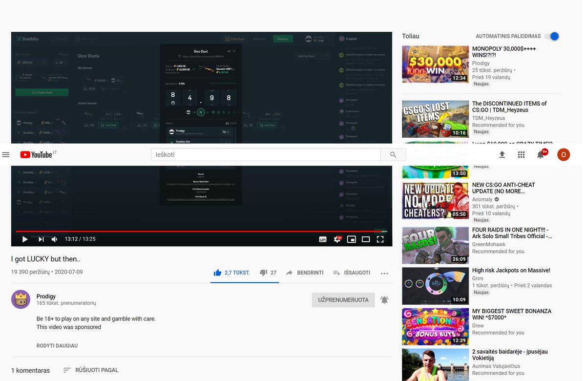Open the kayak video thumbnail
This screenshot has width=586, height=381.
(435, 364)
